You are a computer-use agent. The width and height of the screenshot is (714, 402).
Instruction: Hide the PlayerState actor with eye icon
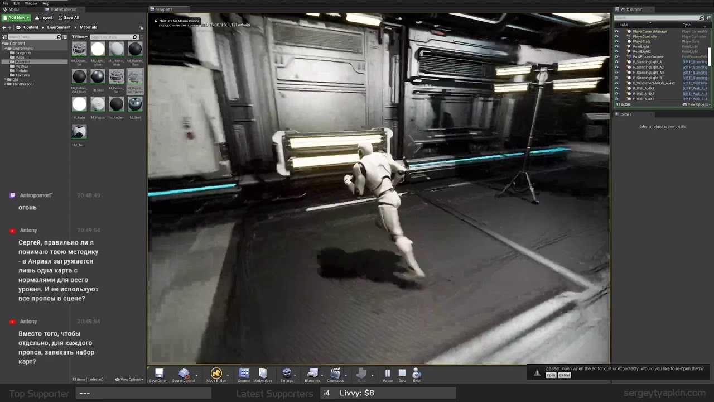point(616,41)
